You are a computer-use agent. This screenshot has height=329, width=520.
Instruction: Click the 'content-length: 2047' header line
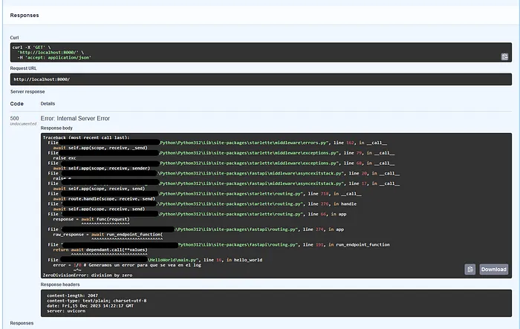pos(72,296)
